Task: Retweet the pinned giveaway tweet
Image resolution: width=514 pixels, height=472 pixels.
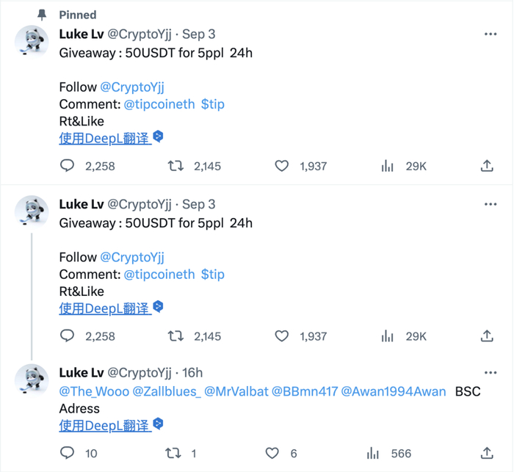Action: 175,167
